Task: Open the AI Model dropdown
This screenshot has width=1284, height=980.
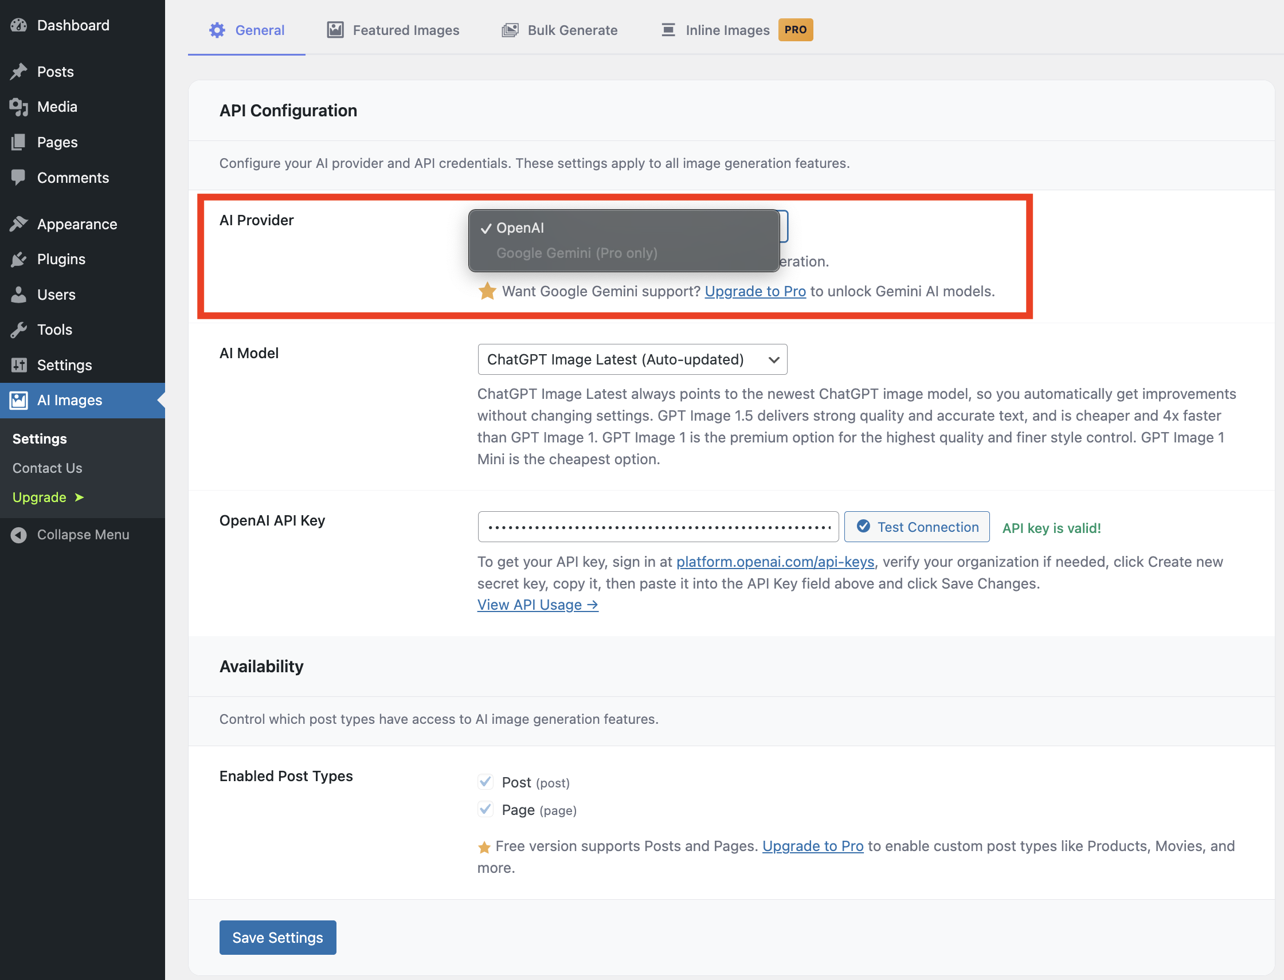Action: pos(632,359)
